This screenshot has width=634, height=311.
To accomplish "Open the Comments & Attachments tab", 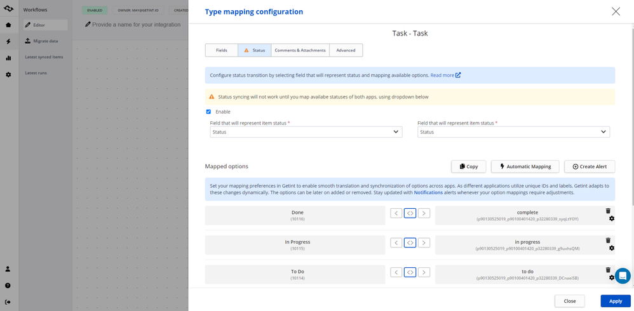I will (300, 50).
